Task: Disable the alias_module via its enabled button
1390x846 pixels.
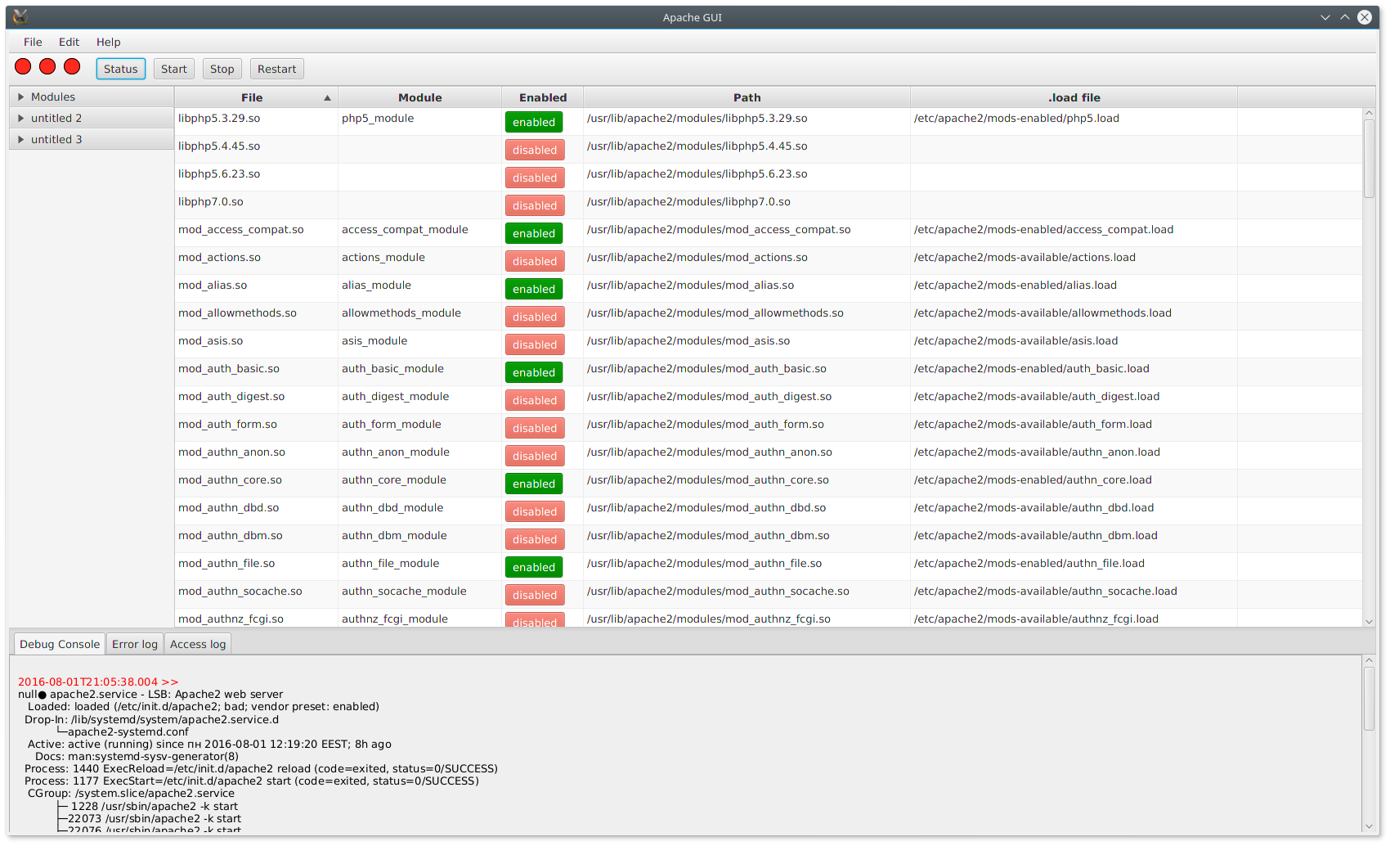Action: coord(534,289)
